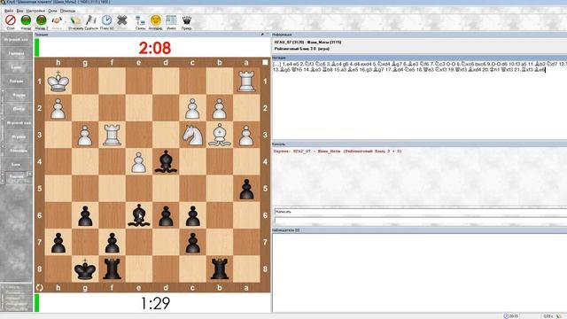Image resolution: width=567 pixels, height=319 pixels.
Task: Click the handshake draw offer icon
Action: (x=57, y=20)
